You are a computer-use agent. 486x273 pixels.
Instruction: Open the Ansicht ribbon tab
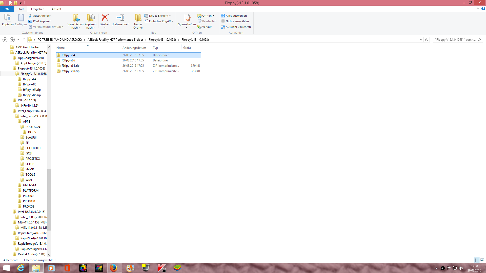[56, 9]
